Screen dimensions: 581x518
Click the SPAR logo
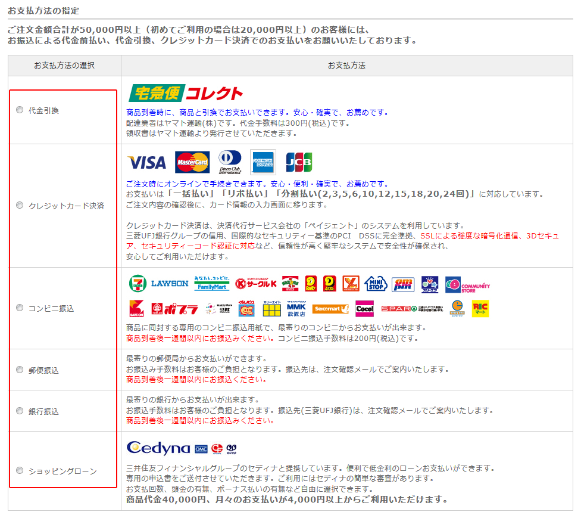click(x=412, y=309)
